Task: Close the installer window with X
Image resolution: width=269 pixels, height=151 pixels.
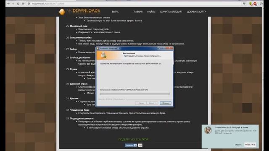Action: 170,49
